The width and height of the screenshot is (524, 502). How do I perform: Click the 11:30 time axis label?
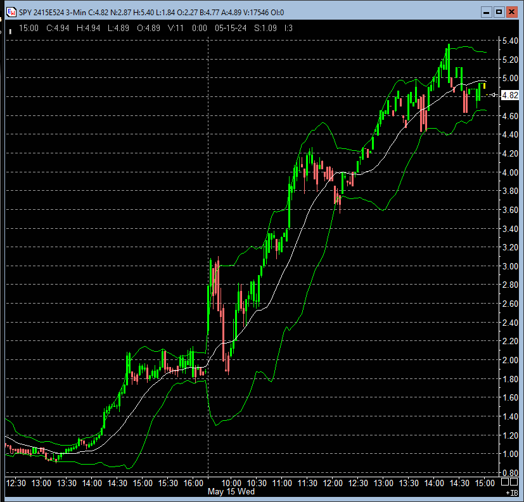click(x=307, y=483)
